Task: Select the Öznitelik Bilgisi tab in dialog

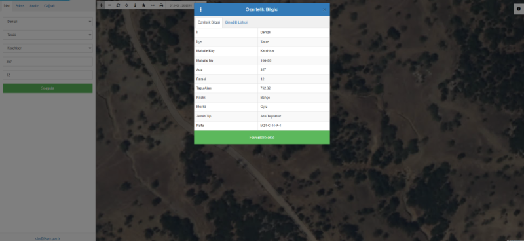Action: point(209,22)
